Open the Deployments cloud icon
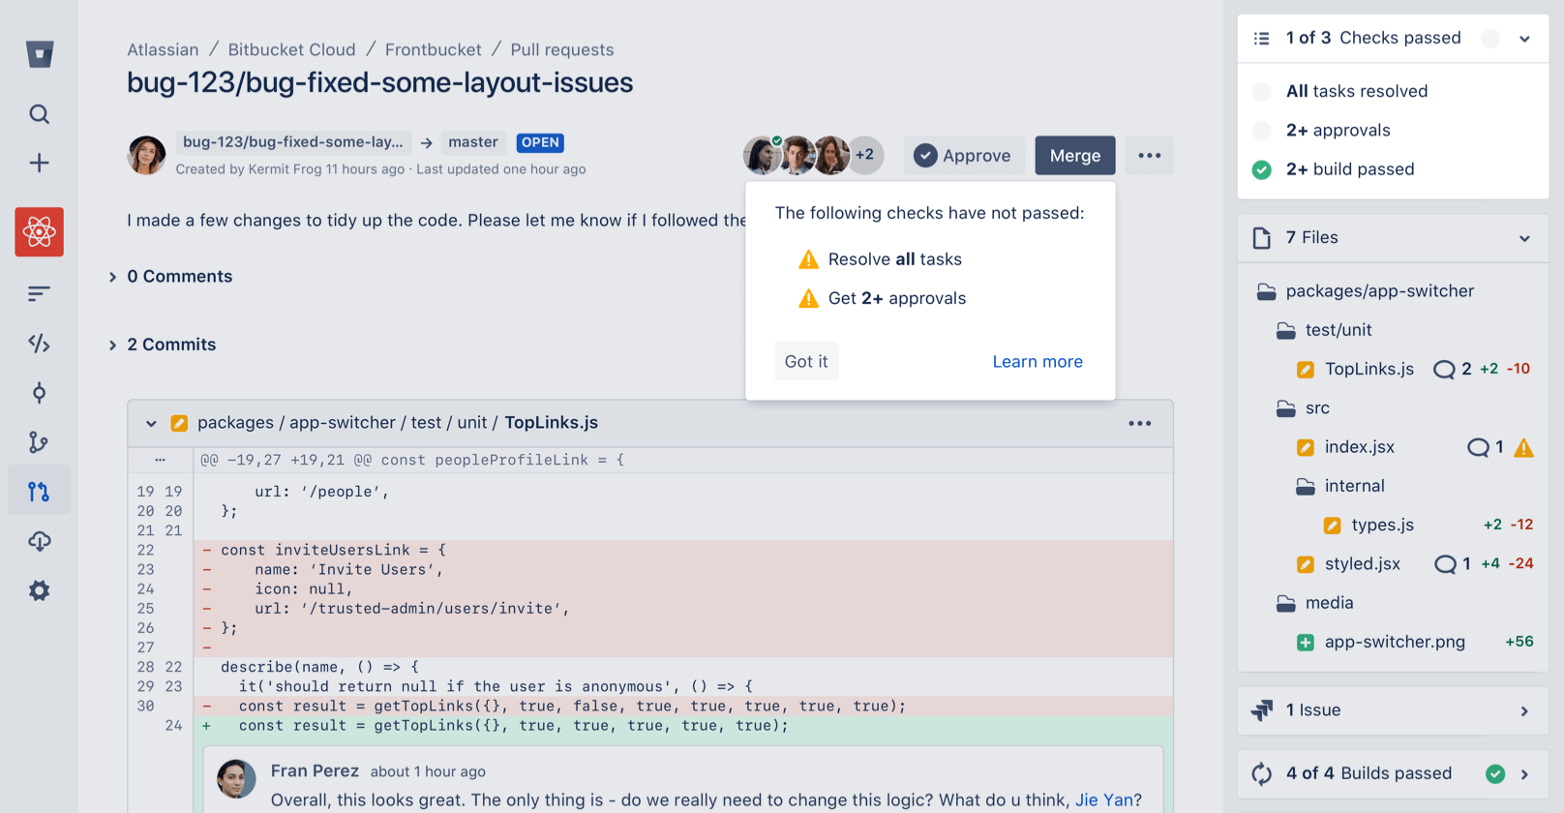1564x813 pixels. tap(40, 541)
